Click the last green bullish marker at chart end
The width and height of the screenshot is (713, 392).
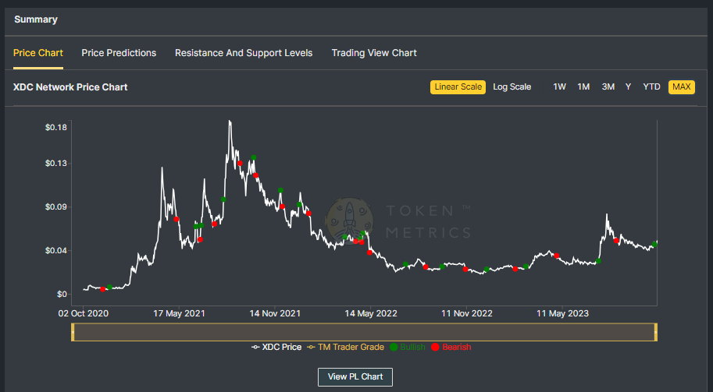coord(655,244)
